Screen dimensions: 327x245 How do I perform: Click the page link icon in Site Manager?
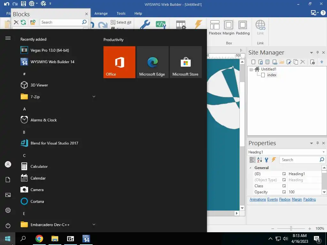[275, 62]
